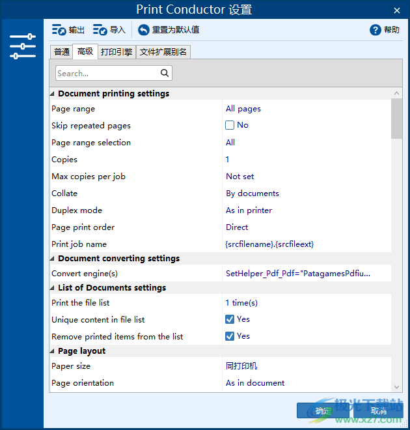Select the Skip repeated pages row label
Screen dimensions: 410x430
pyautogui.click(x=91, y=126)
